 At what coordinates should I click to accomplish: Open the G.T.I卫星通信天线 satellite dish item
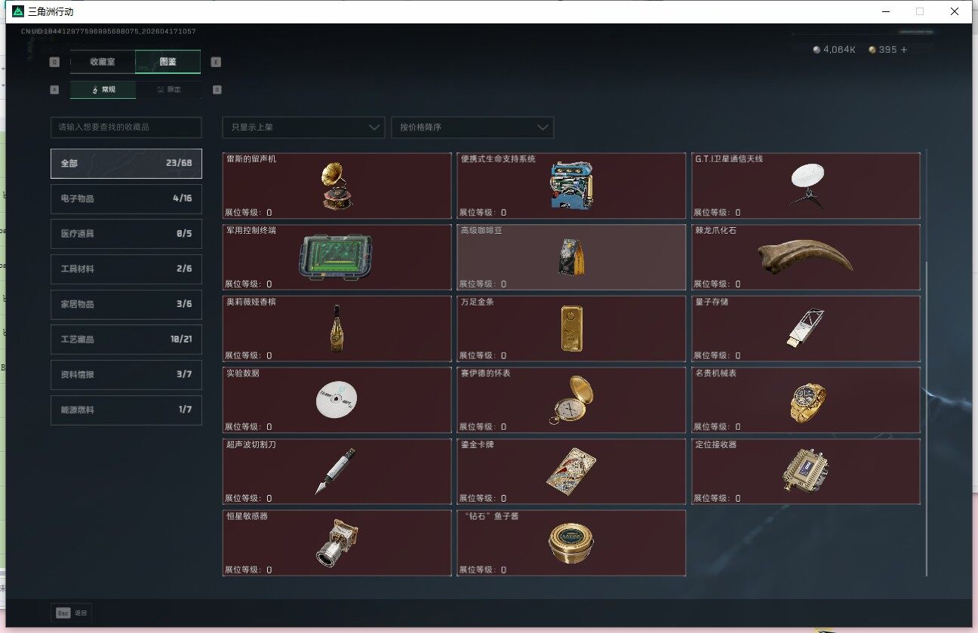coord(806,186)
